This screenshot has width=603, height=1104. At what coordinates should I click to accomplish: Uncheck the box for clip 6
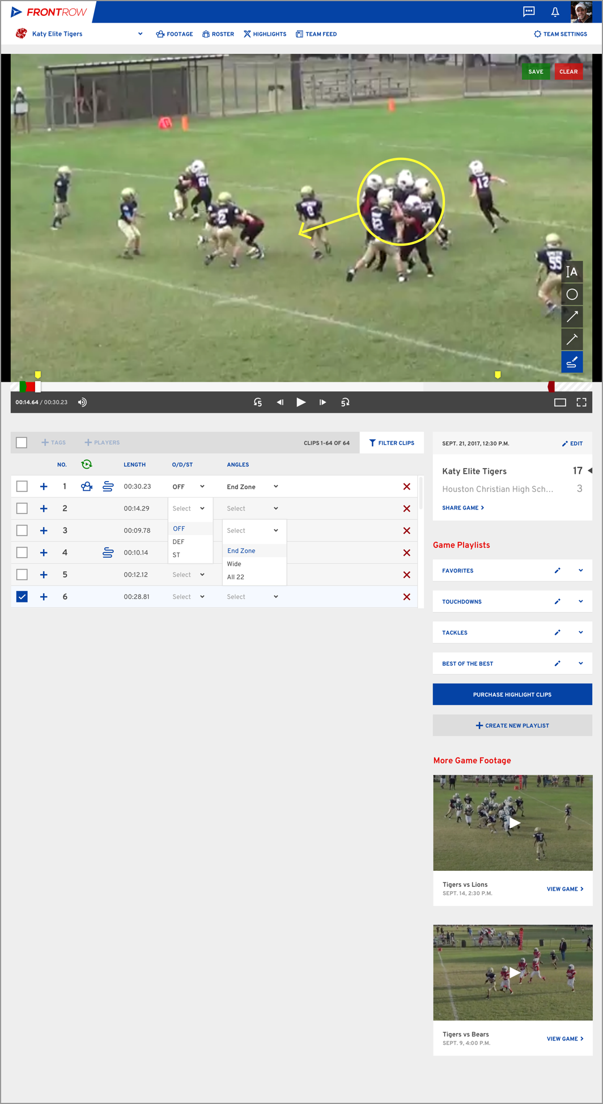click(x=22, y=597)
